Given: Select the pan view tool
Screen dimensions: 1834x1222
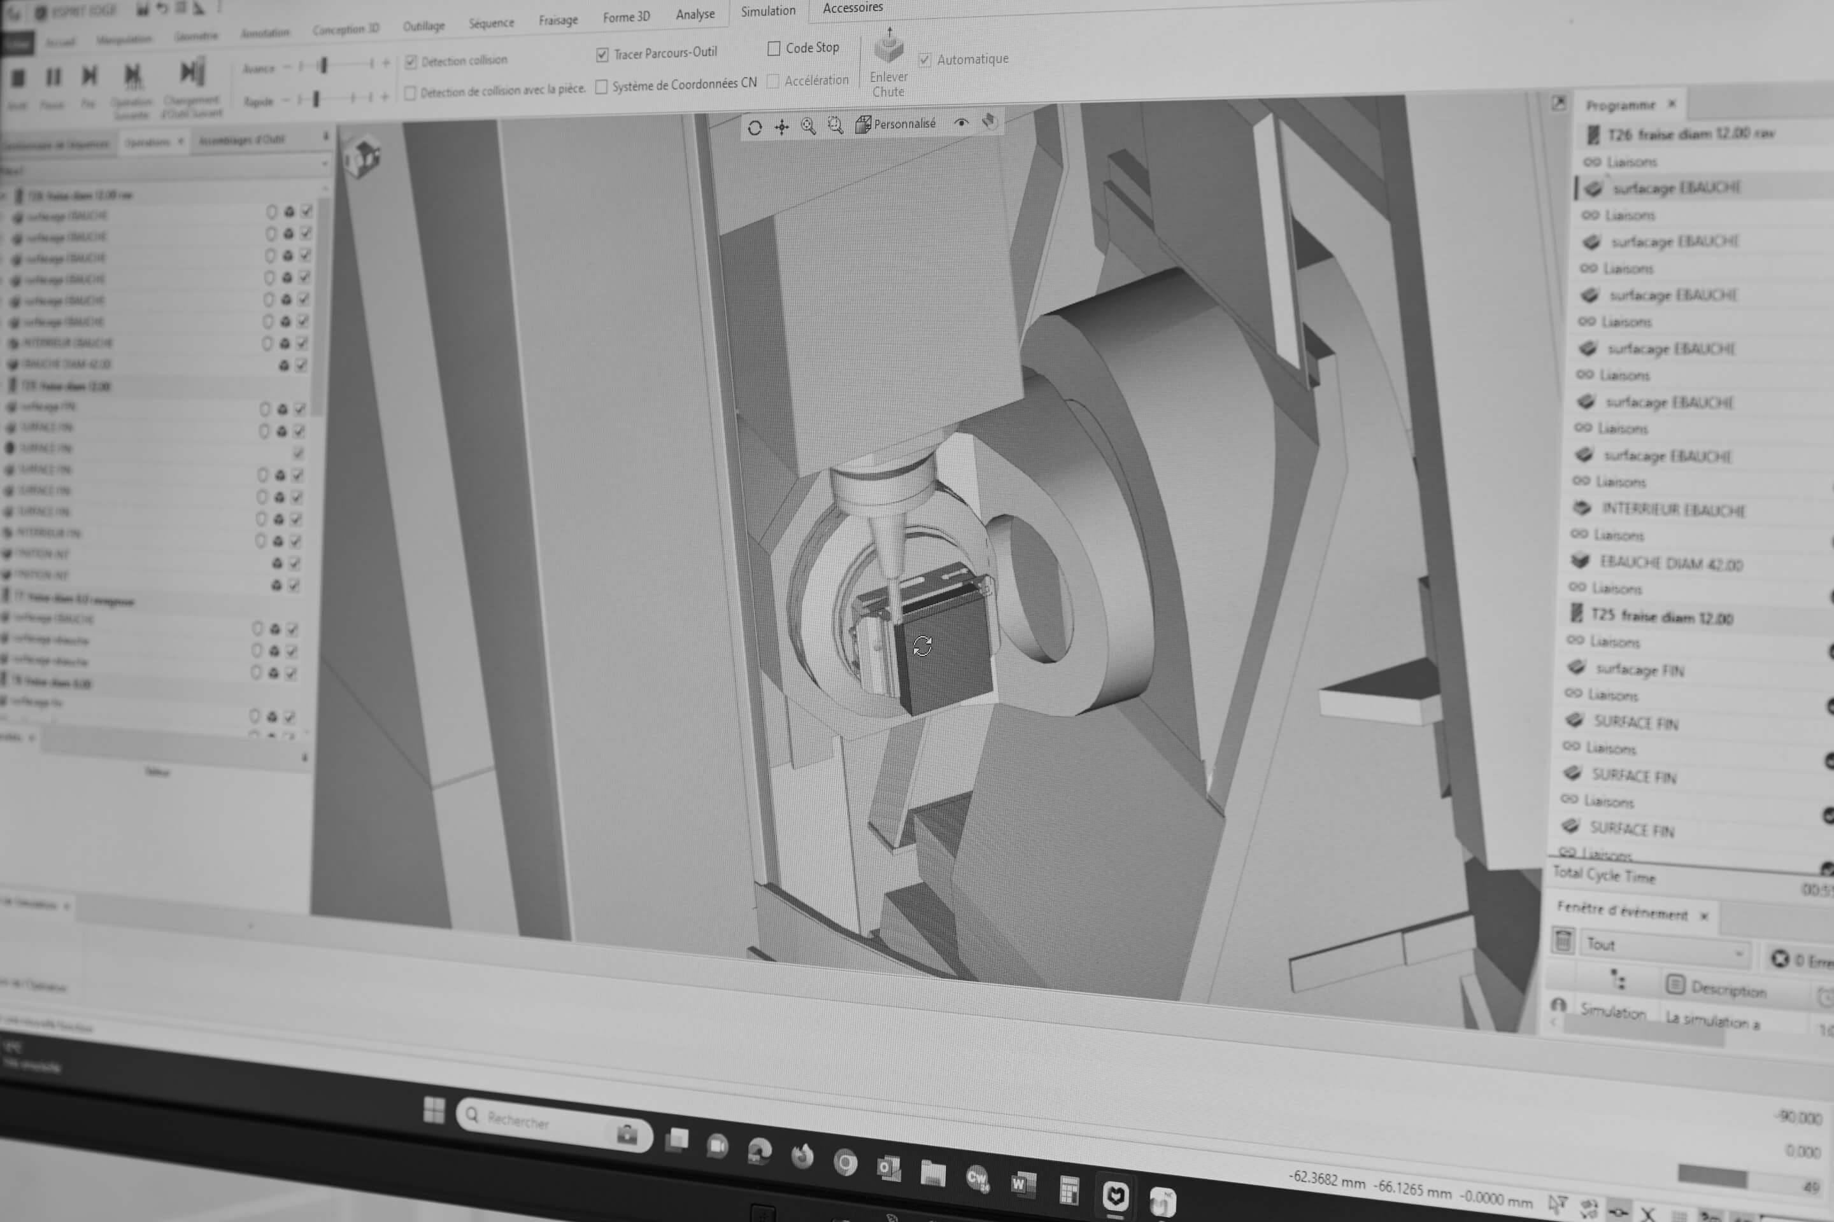Looking at the screenshot, I should click(x=781, y=127).
